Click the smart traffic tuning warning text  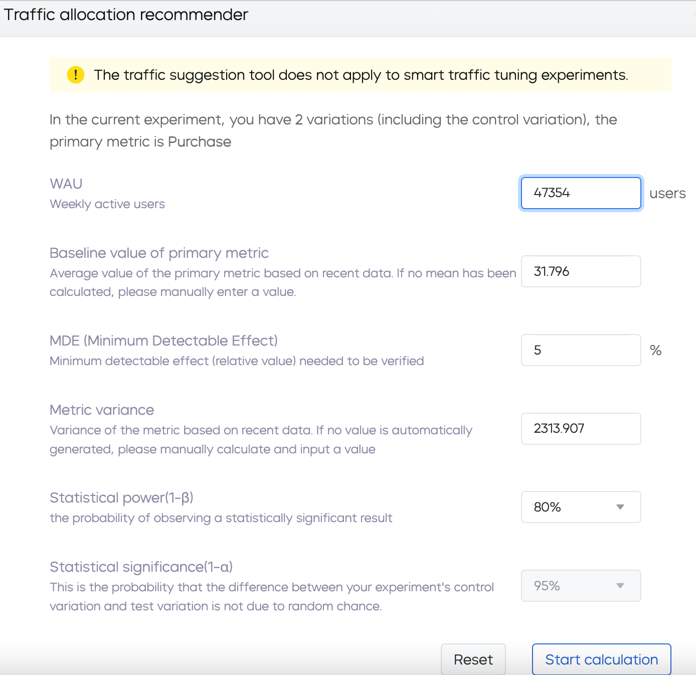(x=361, y=75)
